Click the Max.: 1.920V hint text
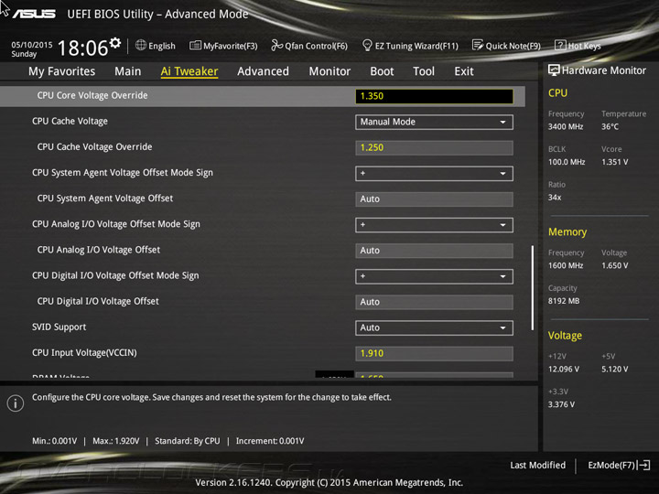659x494 pixels. tap(116, 441)
